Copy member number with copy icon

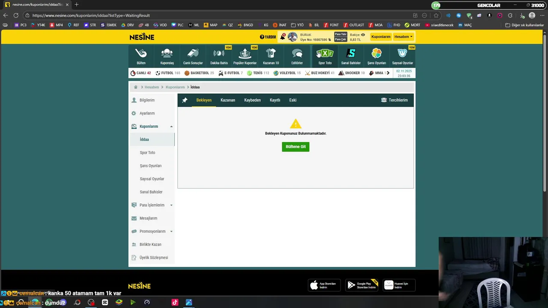tap(330, 40)
